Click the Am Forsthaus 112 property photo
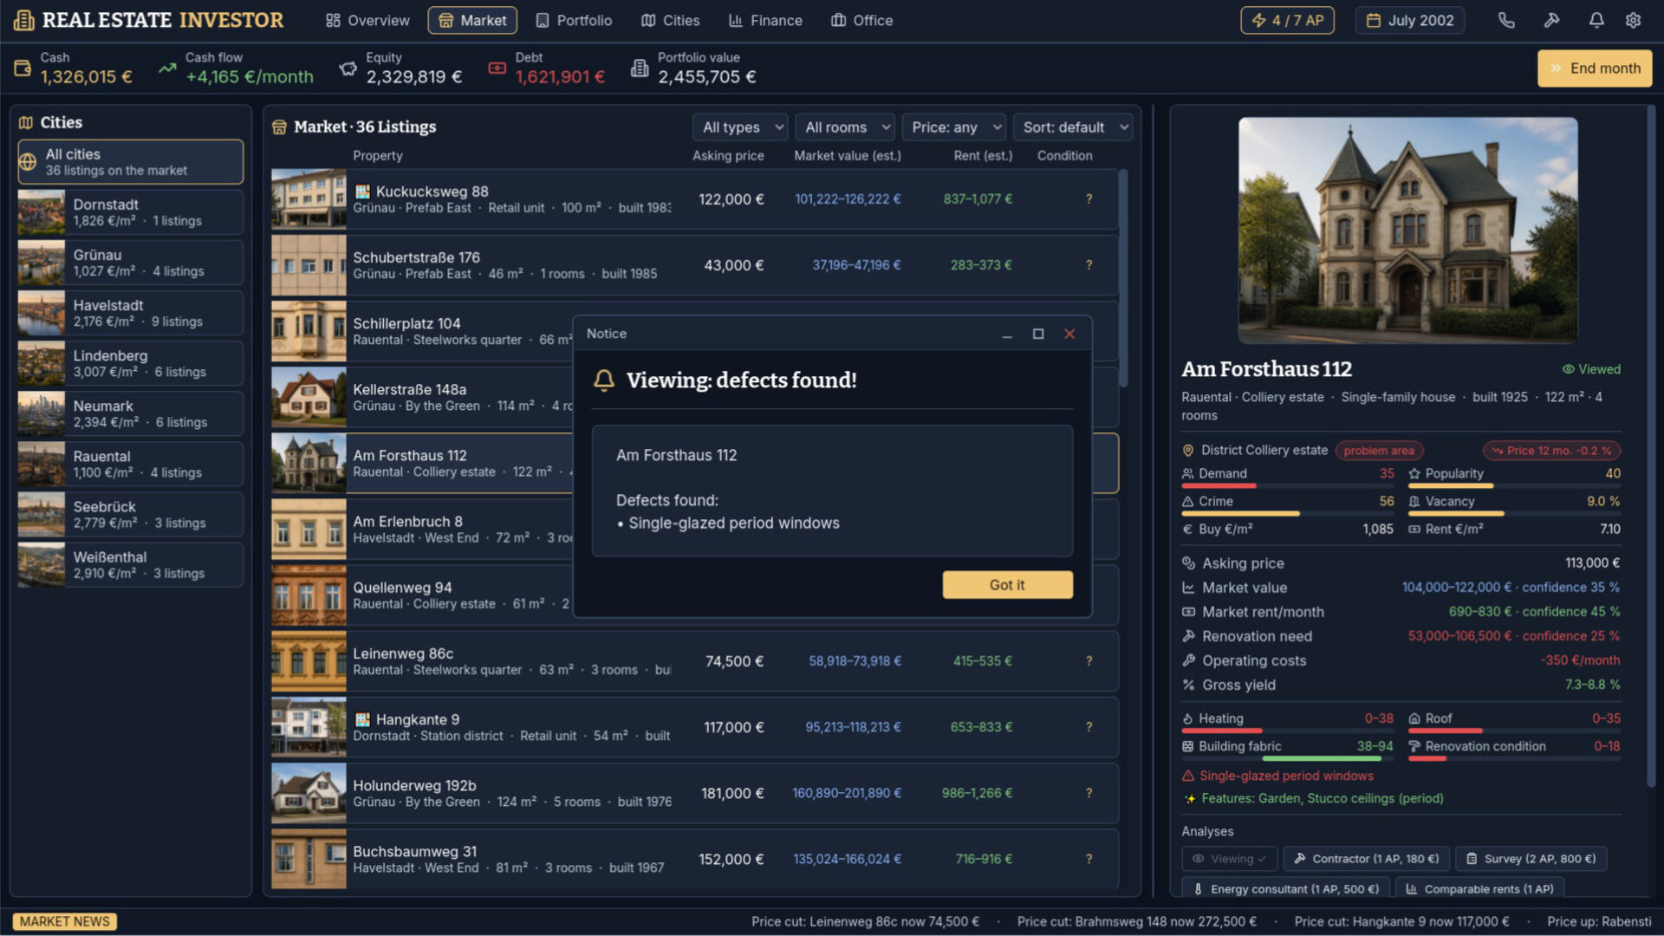Screen dimensions: 1664x936 1407,231
